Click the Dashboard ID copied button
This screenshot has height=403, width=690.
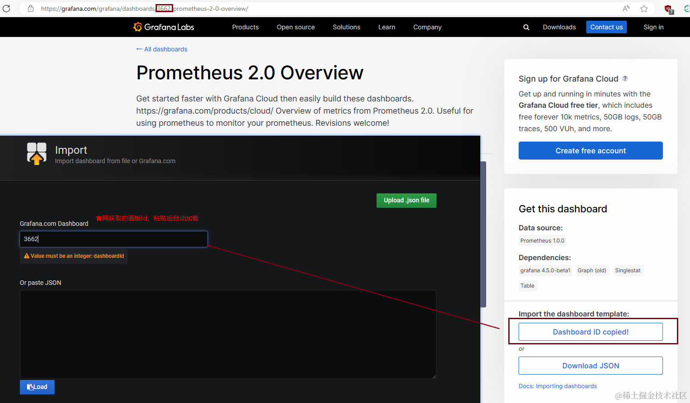point(591,332)
